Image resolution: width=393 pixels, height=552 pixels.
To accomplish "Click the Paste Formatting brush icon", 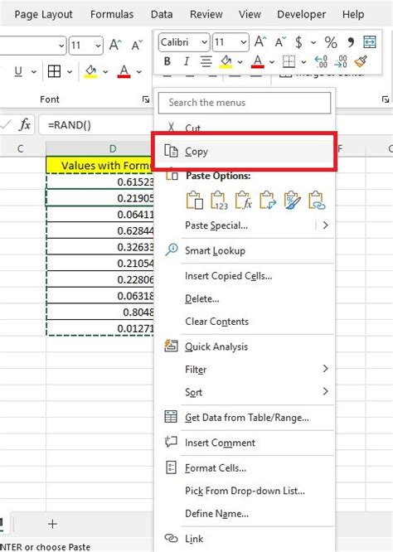I will (293, 201).
